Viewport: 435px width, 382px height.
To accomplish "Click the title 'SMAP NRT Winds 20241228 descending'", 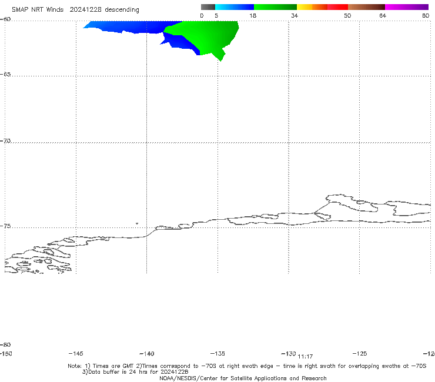I will (75, 10).
